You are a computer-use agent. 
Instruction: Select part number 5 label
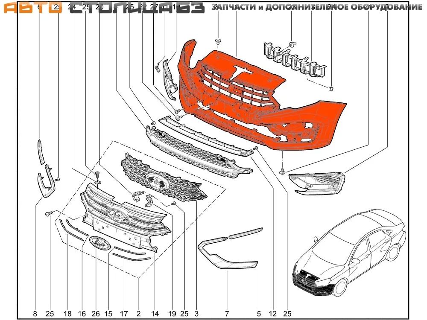(258, 314)
